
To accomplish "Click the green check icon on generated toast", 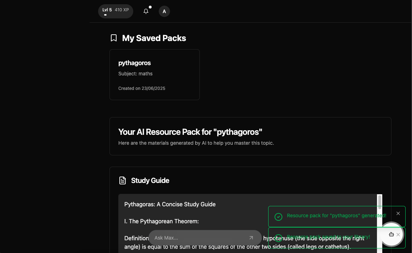I will pos(278,217).
